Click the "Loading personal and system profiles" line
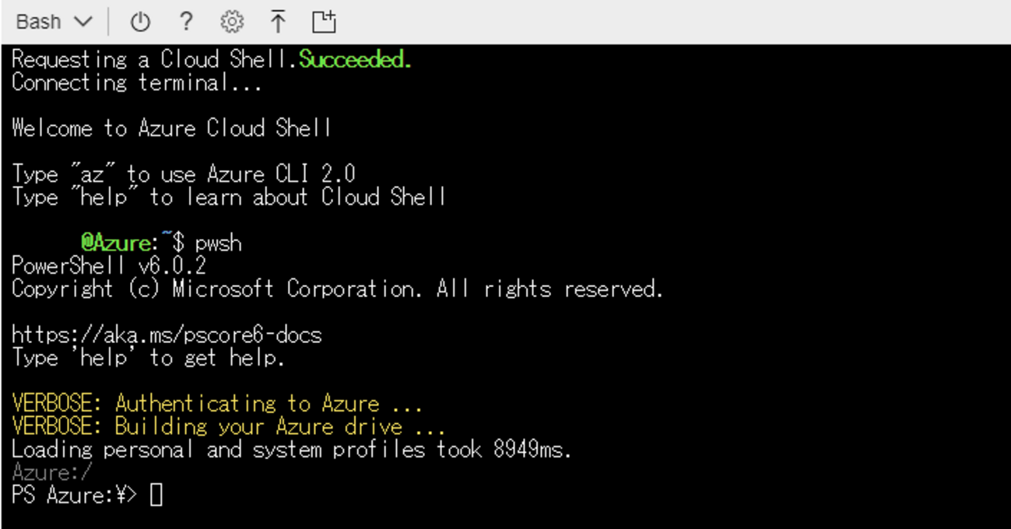 pyautogui.click(x=292, y=449)
